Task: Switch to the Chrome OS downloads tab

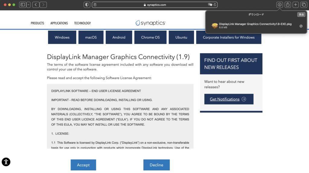Action: click(x=150, y=37)
